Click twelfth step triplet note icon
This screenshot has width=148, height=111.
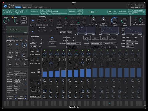tap(114, 87)
